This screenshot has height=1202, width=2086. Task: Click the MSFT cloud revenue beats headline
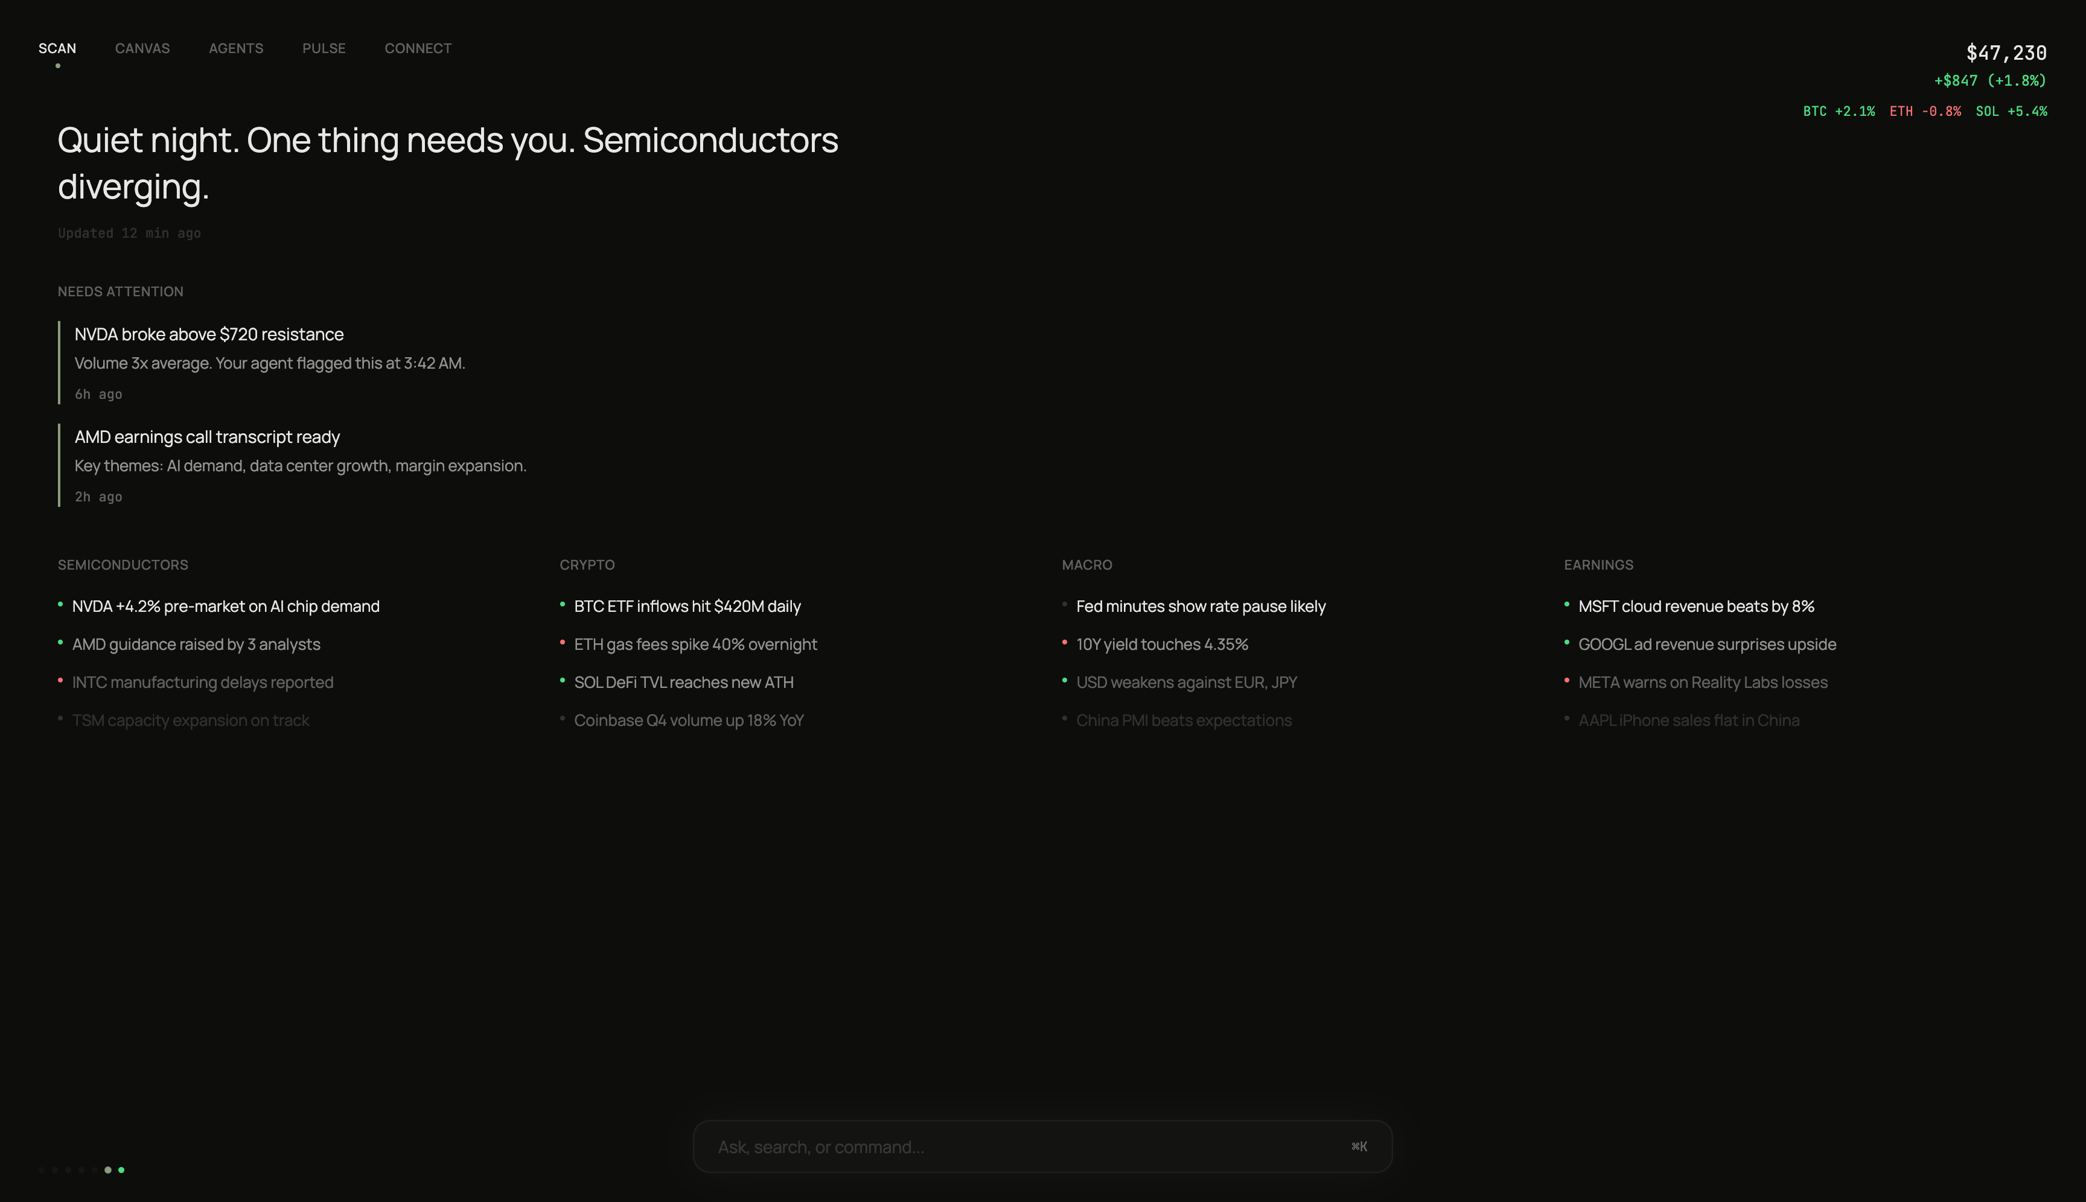point(1695,606)
